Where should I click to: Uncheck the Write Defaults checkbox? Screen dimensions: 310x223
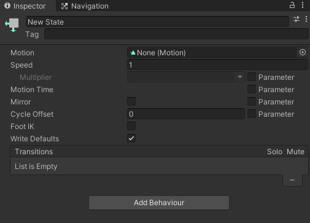[x=131, y=138]
